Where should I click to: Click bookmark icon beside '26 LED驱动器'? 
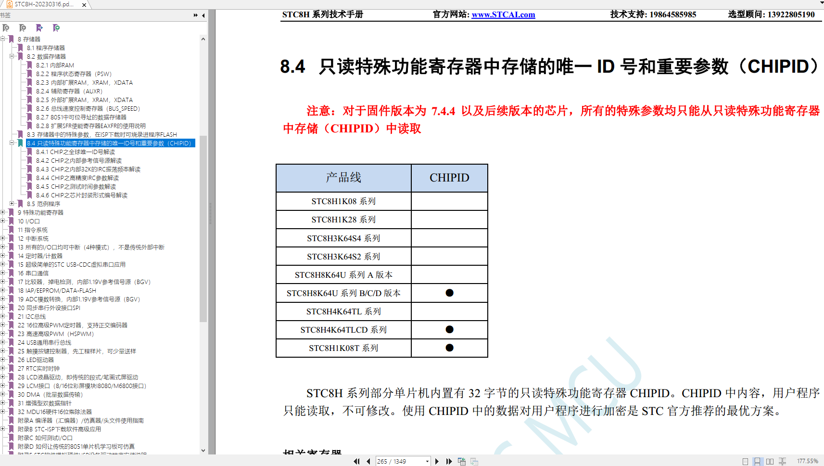[x=11, y=360]
